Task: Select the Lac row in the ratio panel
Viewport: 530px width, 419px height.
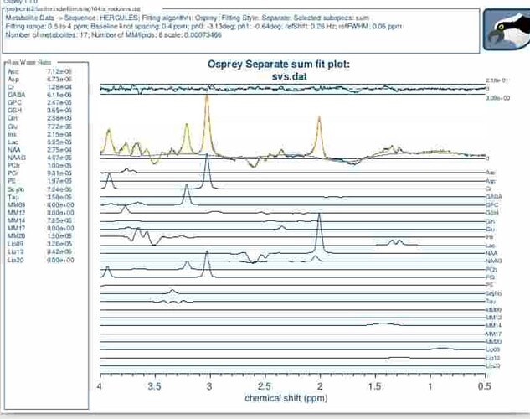Action: point(40,142)
